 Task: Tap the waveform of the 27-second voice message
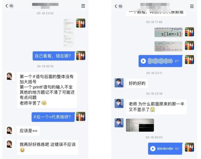pyautogui.click(x=160, y=61)
